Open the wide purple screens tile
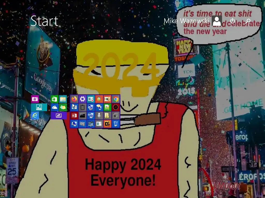Viewport: 265px width, 198px height. [59, 115]
